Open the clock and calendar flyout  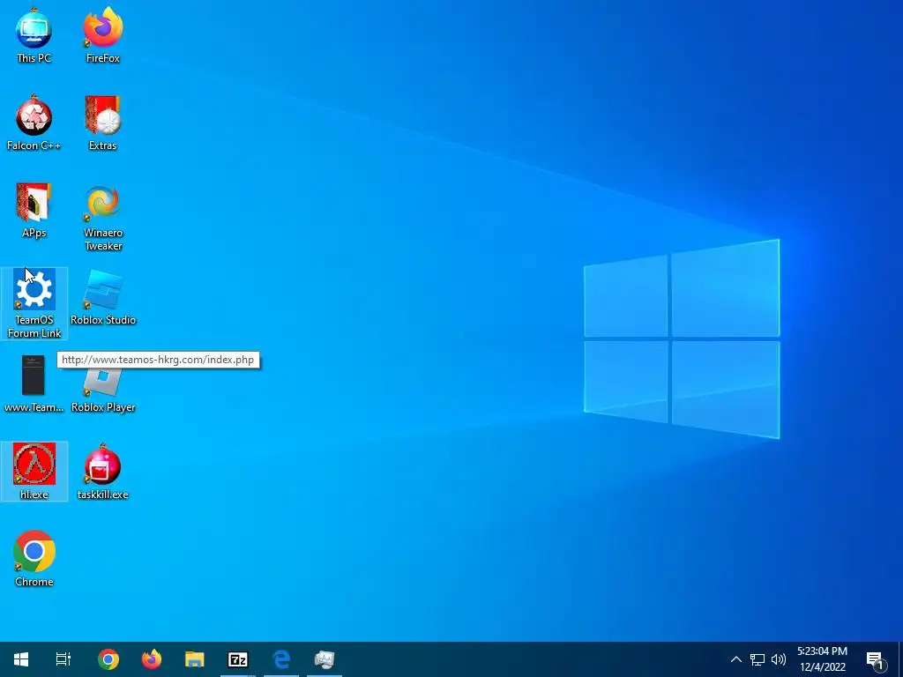tap(823, 659)
